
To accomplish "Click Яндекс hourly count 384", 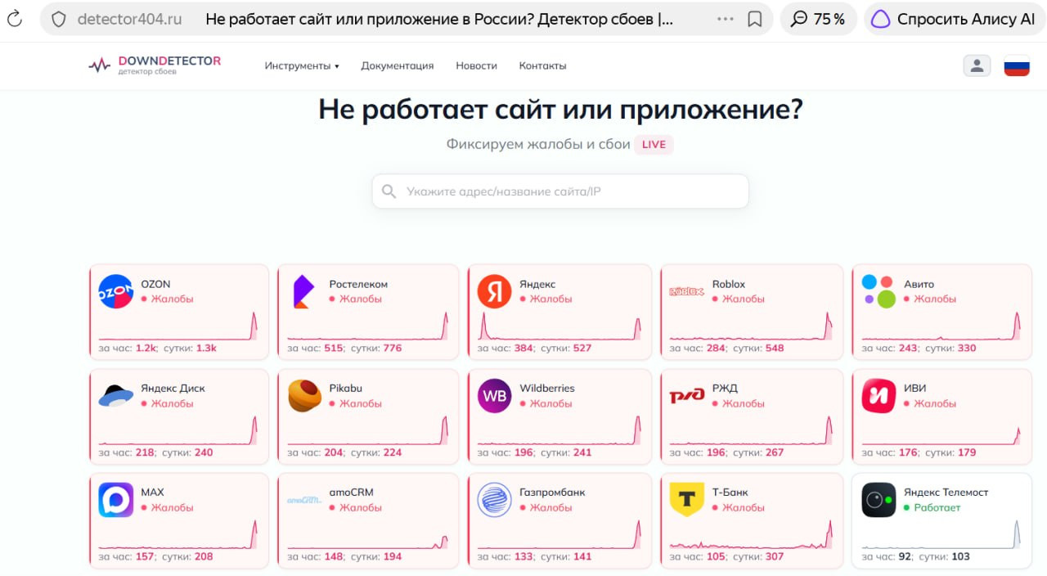I will point(524,348).
